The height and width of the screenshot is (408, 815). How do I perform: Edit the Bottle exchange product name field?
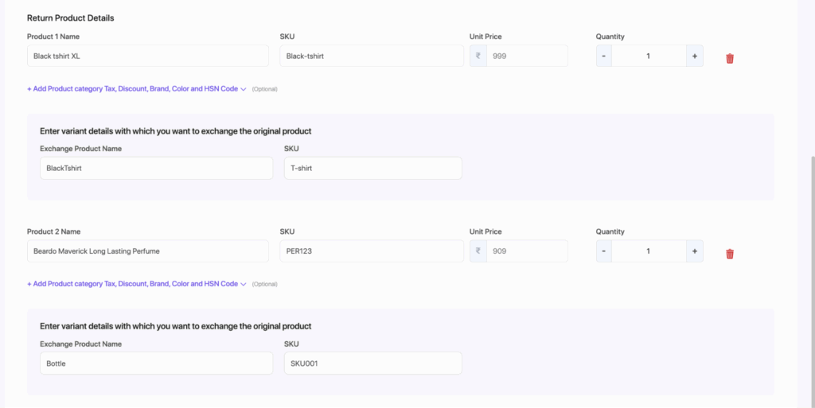pos(156,363)
